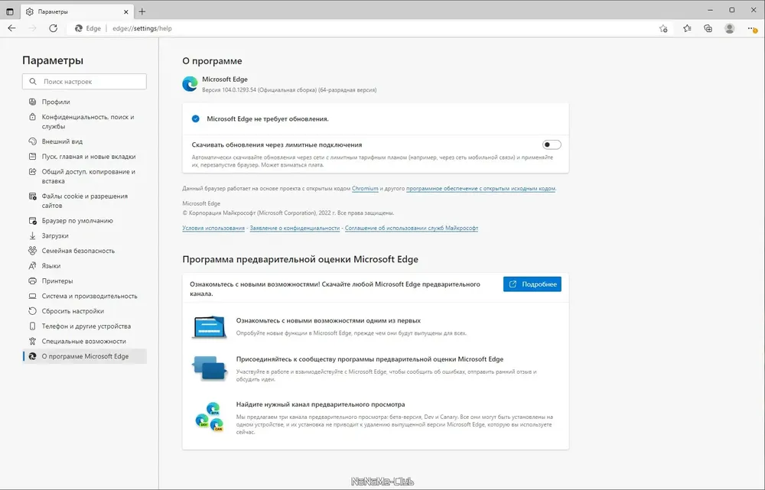Click the Подробнее button
765x490 pixels.
(x=532, y=284)
